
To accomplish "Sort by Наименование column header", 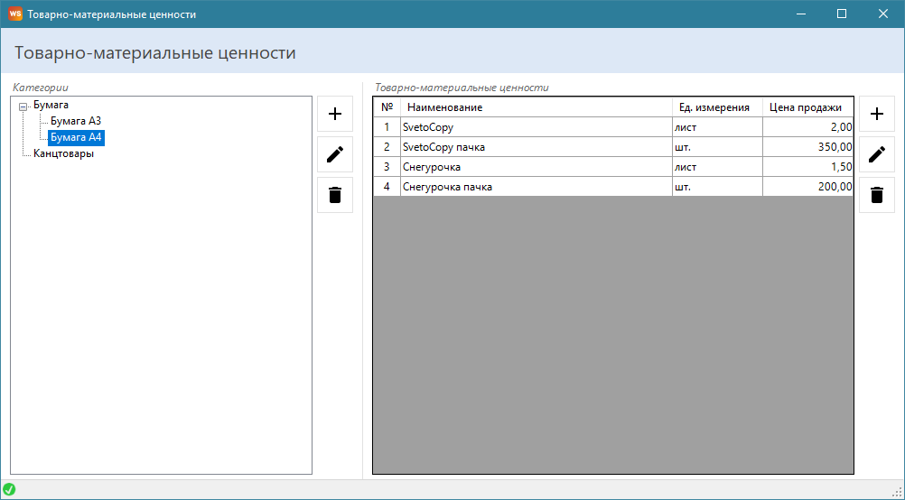I will pyautogui.click(x=536, y=107).
